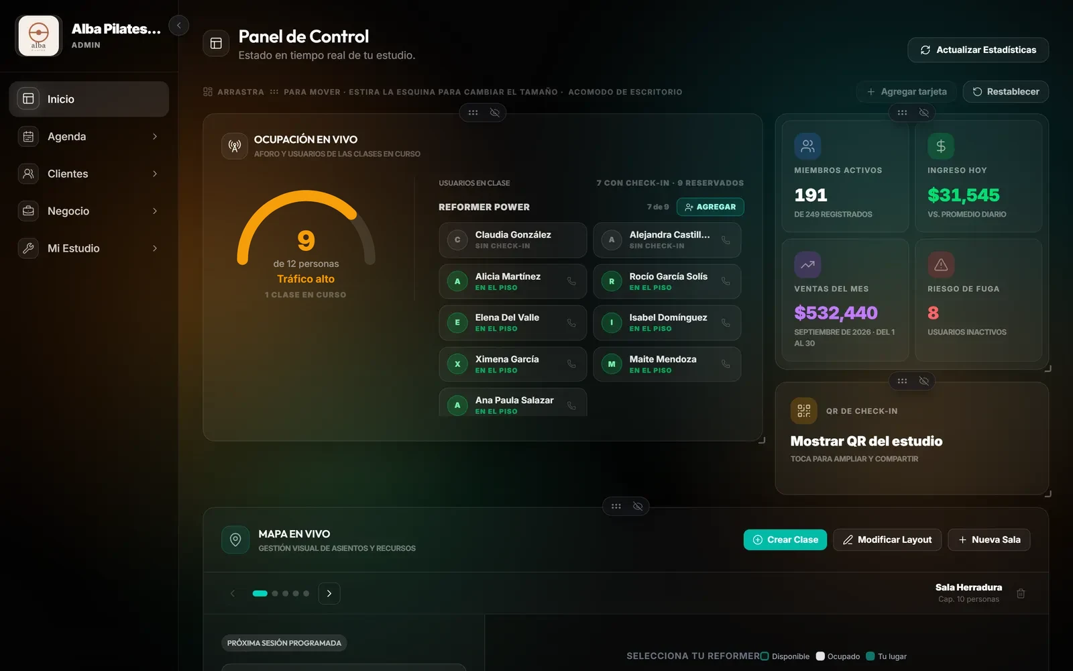This screenshot has height=671, width=1073.
Task: Hide the Mapa en Vivo card
Action: [x=638, y=506]
